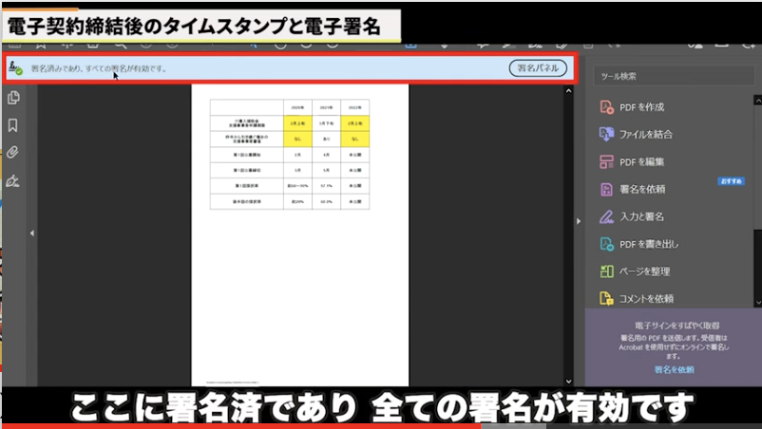The height and width of the screenshot is (429, 762).
Task: Open the attachments paperclip icon
Action: 13,152
